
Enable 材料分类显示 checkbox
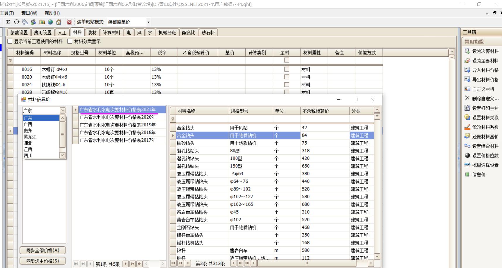tap(70, 41)
